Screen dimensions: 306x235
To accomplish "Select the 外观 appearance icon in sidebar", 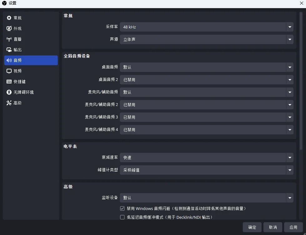I will 9,28.
